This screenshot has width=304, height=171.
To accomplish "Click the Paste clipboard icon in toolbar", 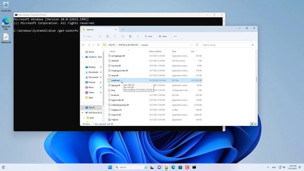I will [115, 36].
